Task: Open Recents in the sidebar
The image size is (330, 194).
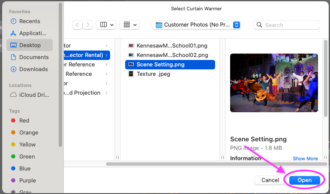Action: coord(30,21)
